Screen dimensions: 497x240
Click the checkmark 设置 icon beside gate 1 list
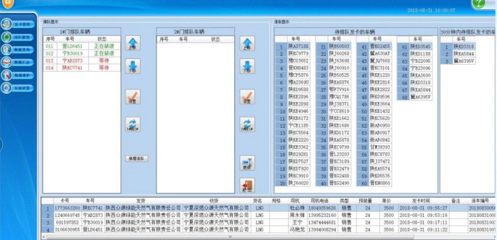(133, 97)
